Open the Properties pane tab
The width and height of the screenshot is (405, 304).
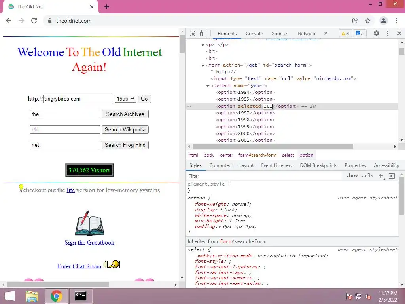click(355, 165)
